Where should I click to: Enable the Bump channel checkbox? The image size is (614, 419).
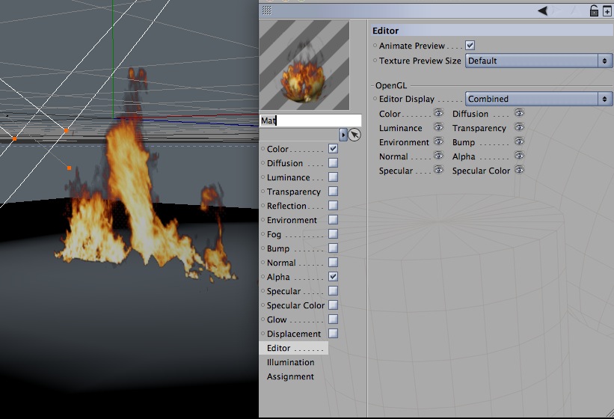pyautogui.click(x=334, y=248)
